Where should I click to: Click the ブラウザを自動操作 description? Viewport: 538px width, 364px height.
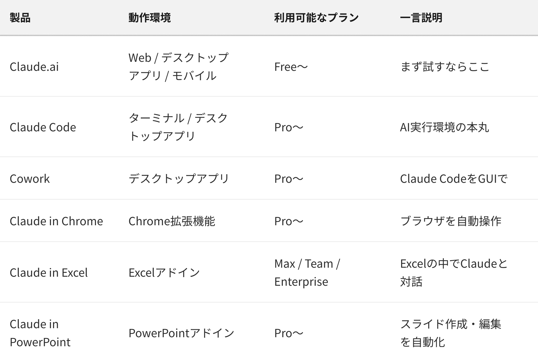pyautogui.click(x=450, y=221)
